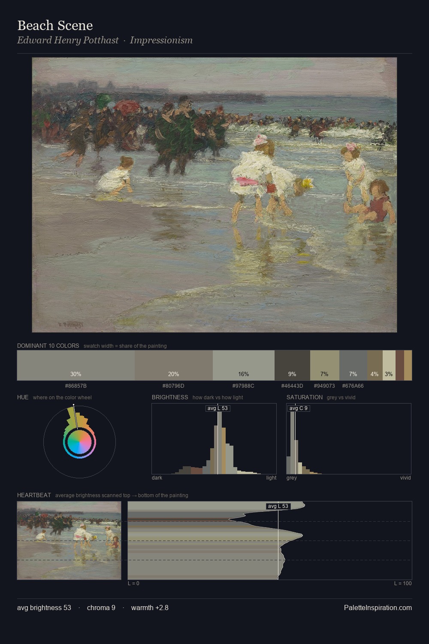Image resolution: width=429 pixels, height=644 pixels.
Task: Click the Beach Scene title
Action: pos(55,25)
